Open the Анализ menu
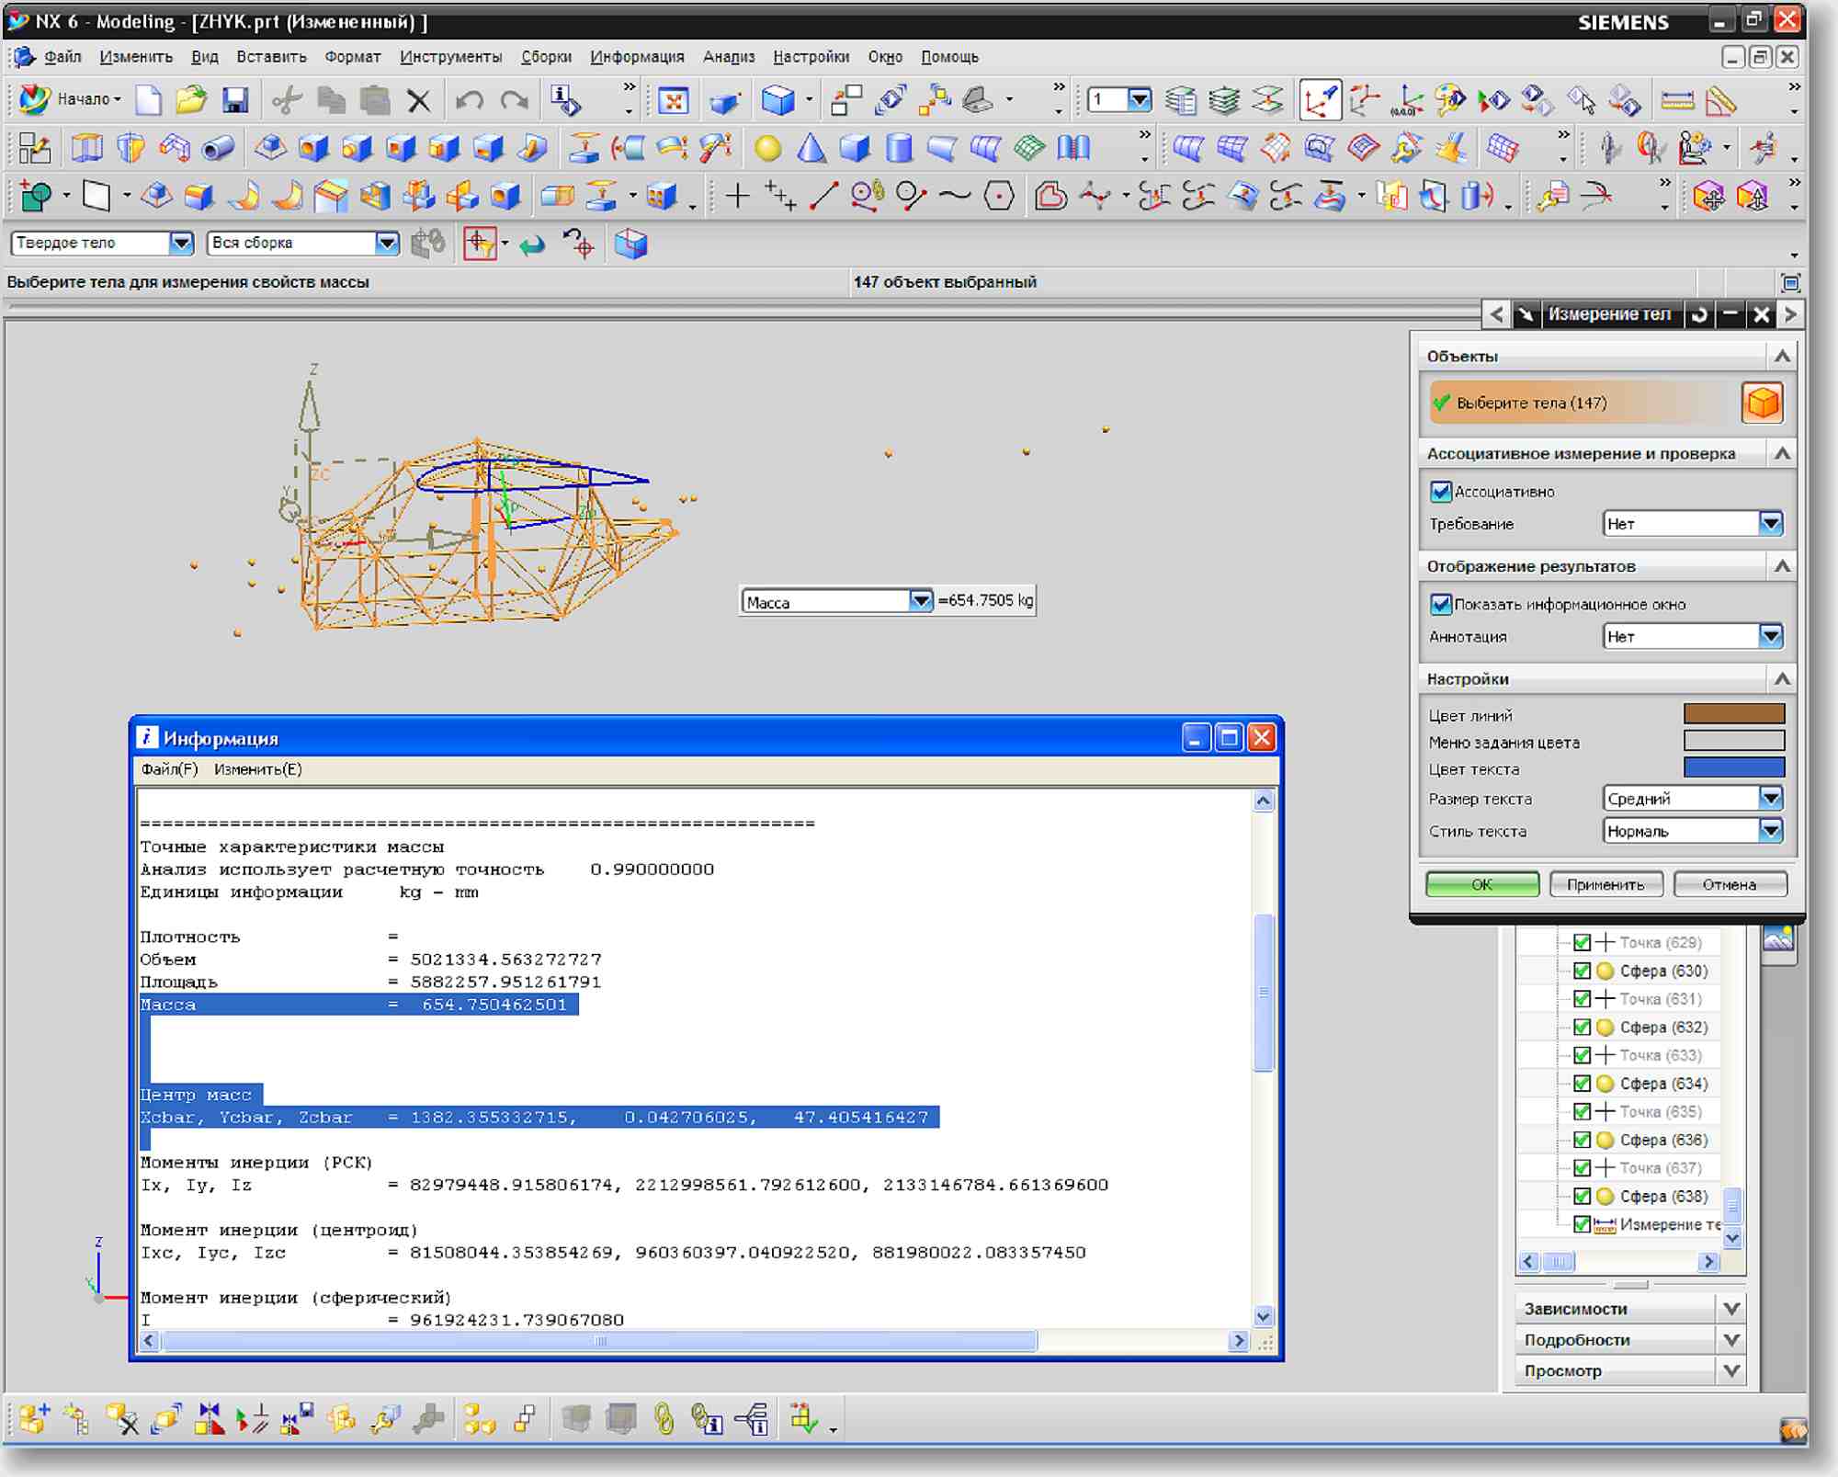 (729, 57)
